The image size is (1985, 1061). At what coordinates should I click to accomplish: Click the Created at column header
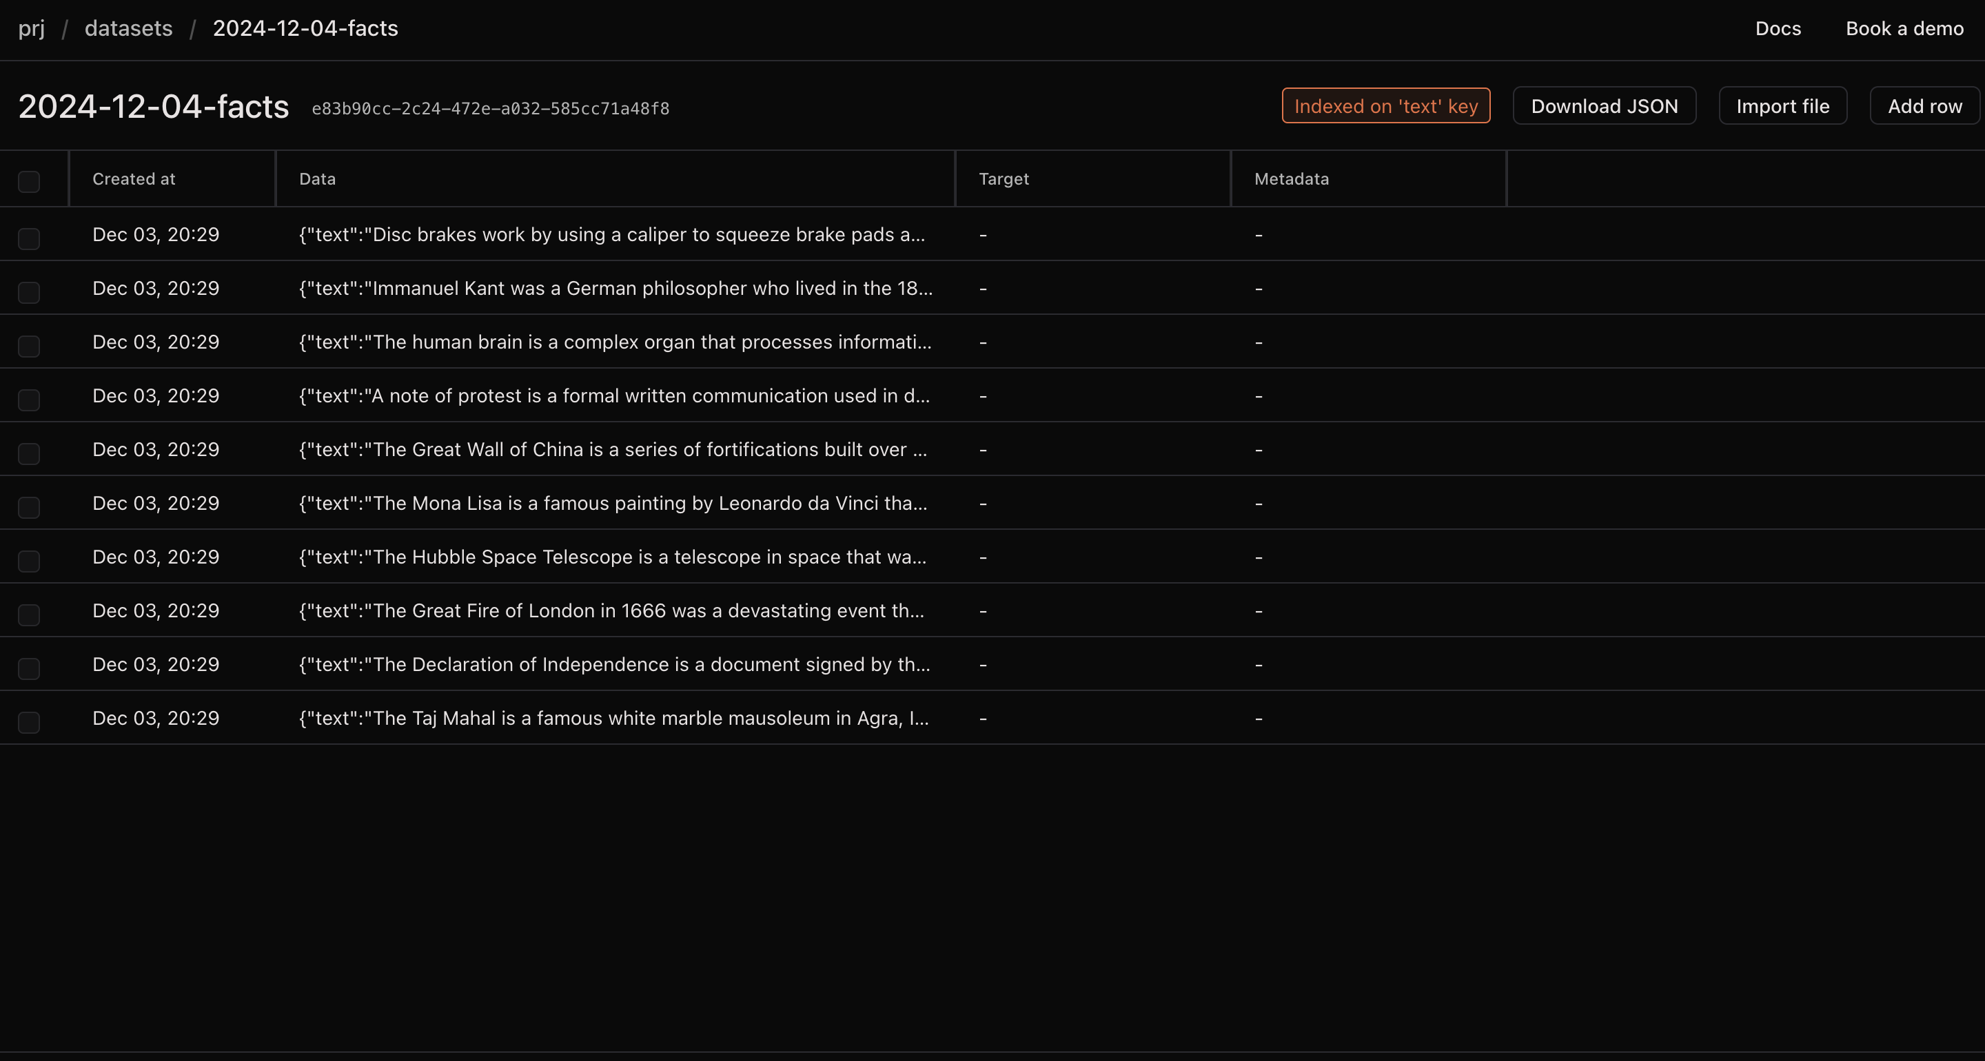tap(134, 178)
